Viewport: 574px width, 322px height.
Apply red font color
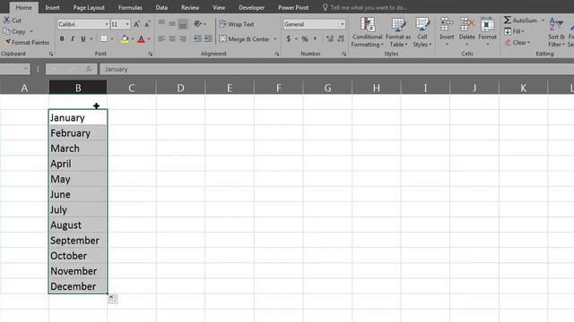[141, 38]
